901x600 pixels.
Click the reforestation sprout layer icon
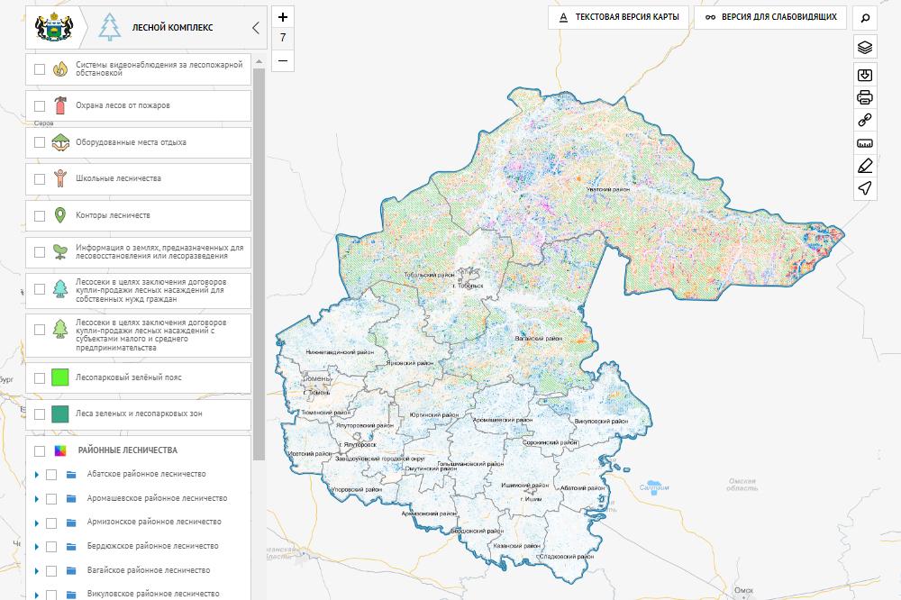pos(60,251)
